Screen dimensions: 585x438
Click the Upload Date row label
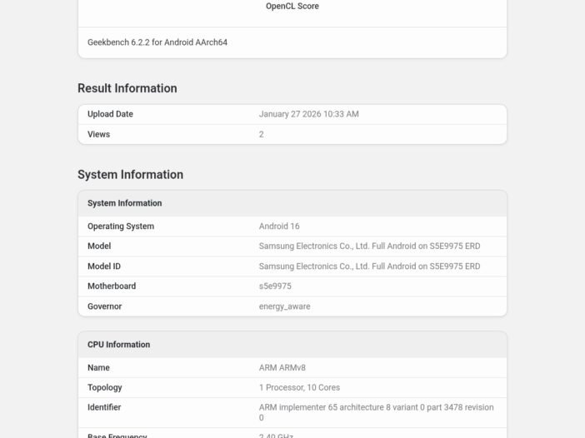(x=110, y=114)
